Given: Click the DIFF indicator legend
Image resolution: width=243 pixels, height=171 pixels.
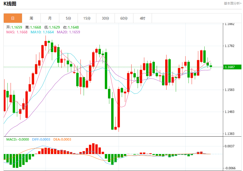Looking at the screenshot, I should [x=41, y=139].
